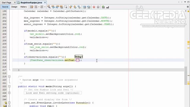Click 'mes_ingreso' variable on line 202
The image size is (190, 107).
(32, 21)
